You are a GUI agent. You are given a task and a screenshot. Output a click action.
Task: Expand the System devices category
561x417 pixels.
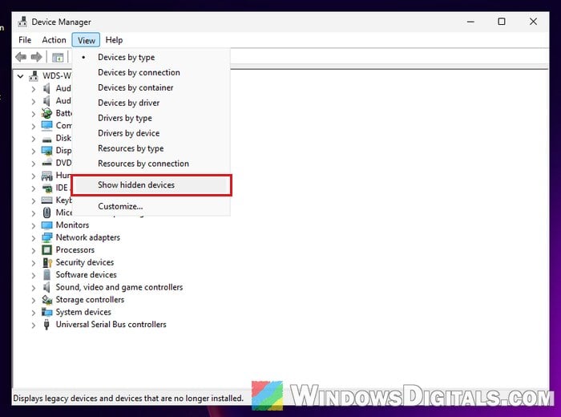point(34,313)
